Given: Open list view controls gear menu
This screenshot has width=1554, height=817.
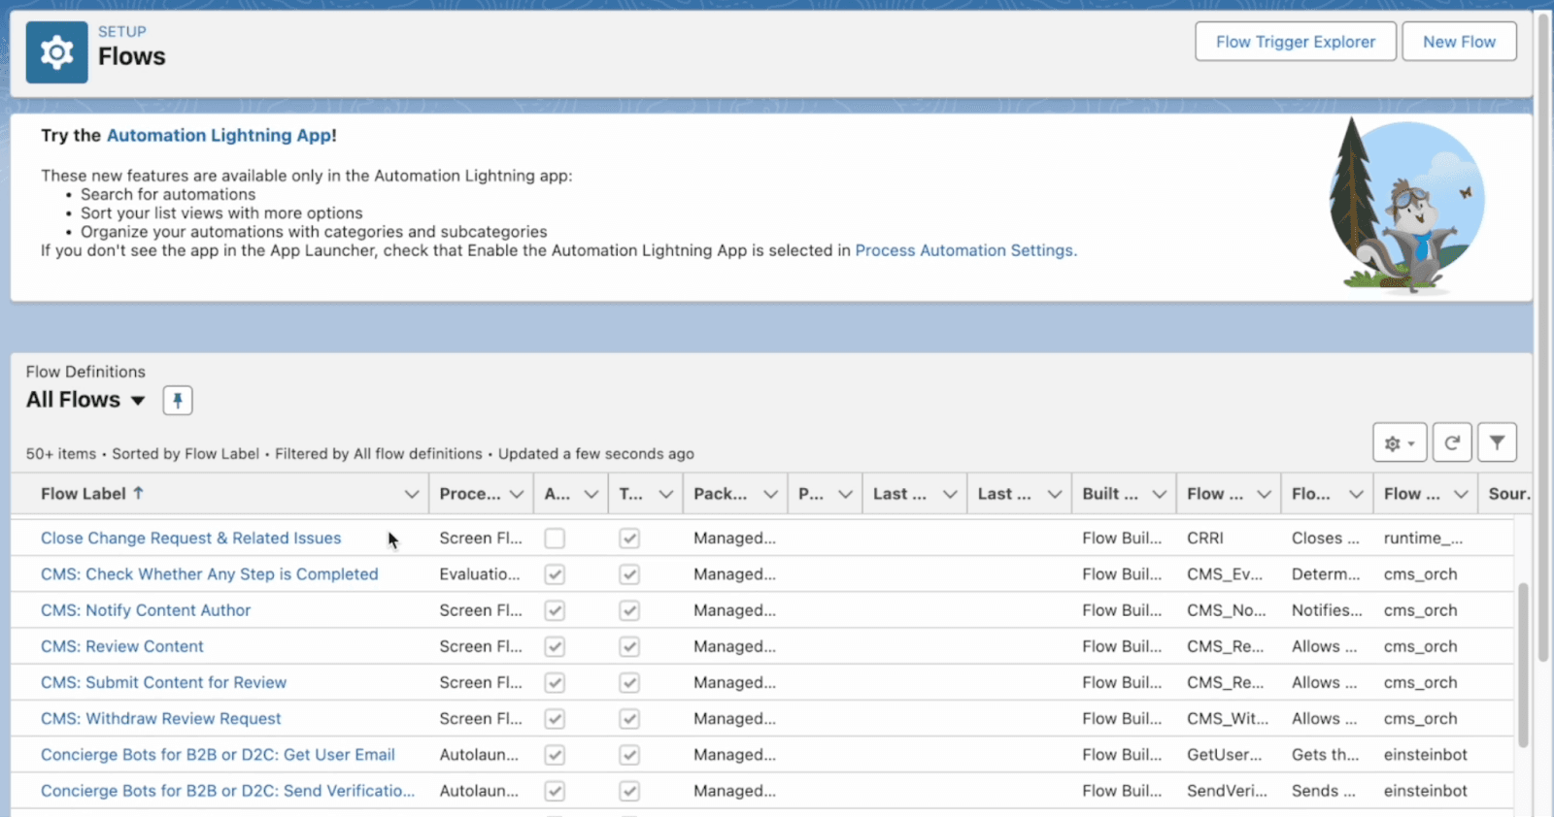Looking at the screenshot, I should pos(1399,443).
